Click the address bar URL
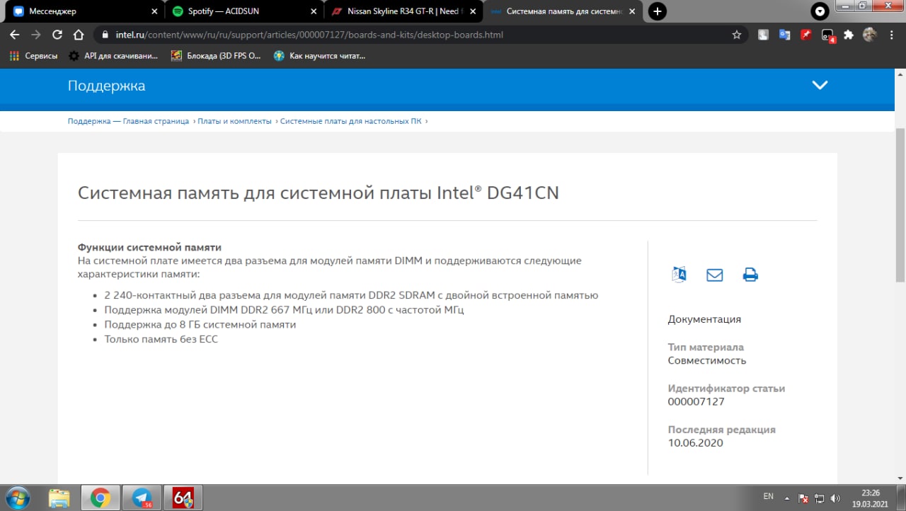 [x=309, y=35]
